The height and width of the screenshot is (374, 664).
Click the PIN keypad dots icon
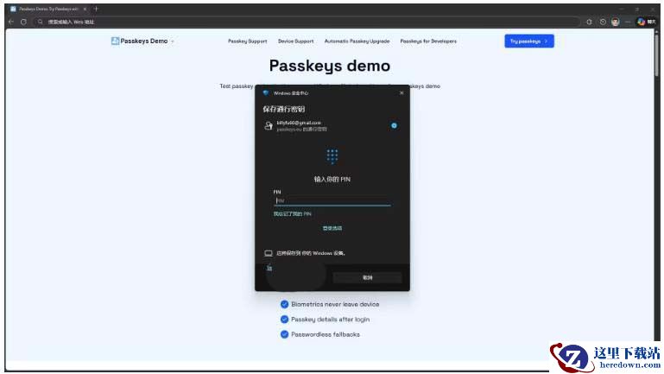(x=332, y=156)
